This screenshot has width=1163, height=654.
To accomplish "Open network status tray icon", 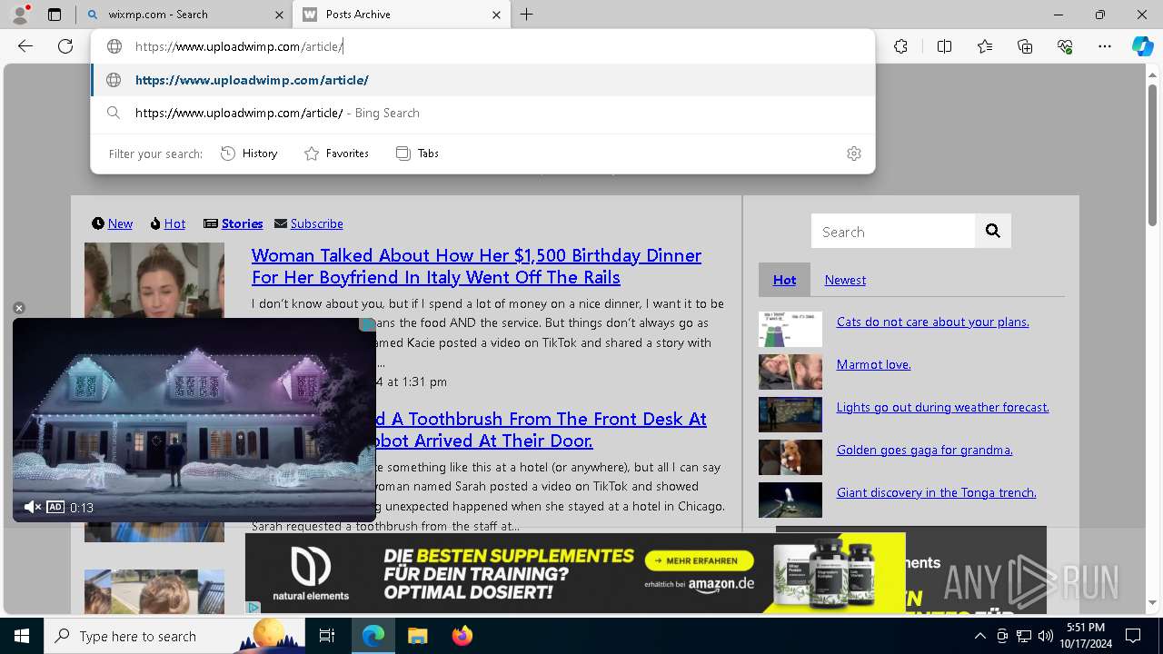I will (1024, 636).
